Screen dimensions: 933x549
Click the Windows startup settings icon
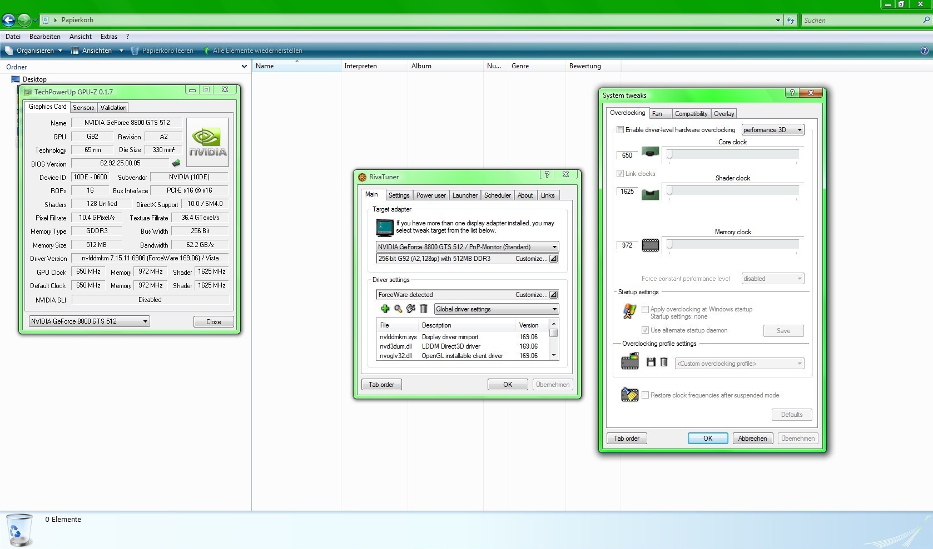[629, 311]
